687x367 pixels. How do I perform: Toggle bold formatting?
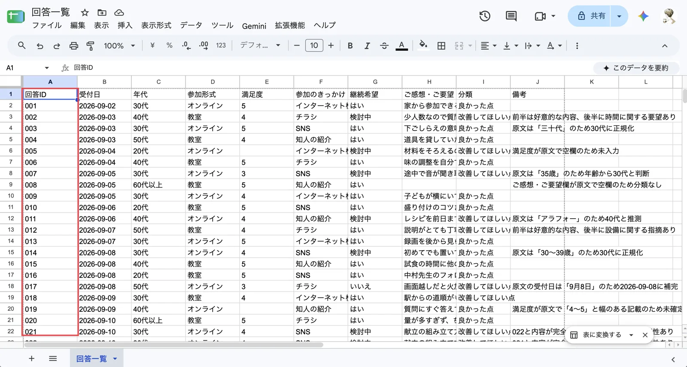coord(350,45)
